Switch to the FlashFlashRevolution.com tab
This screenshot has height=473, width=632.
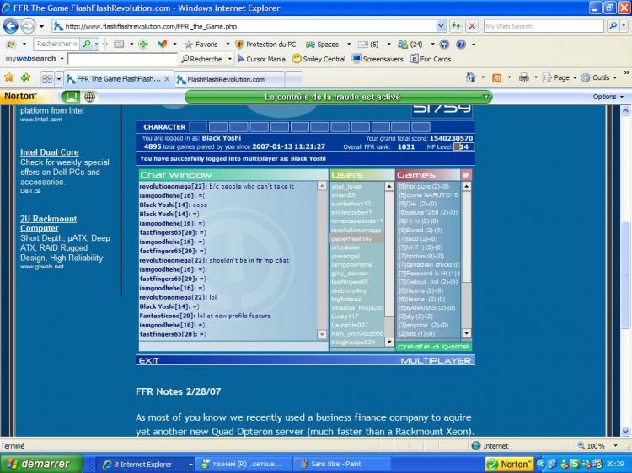tap(226, 79)
